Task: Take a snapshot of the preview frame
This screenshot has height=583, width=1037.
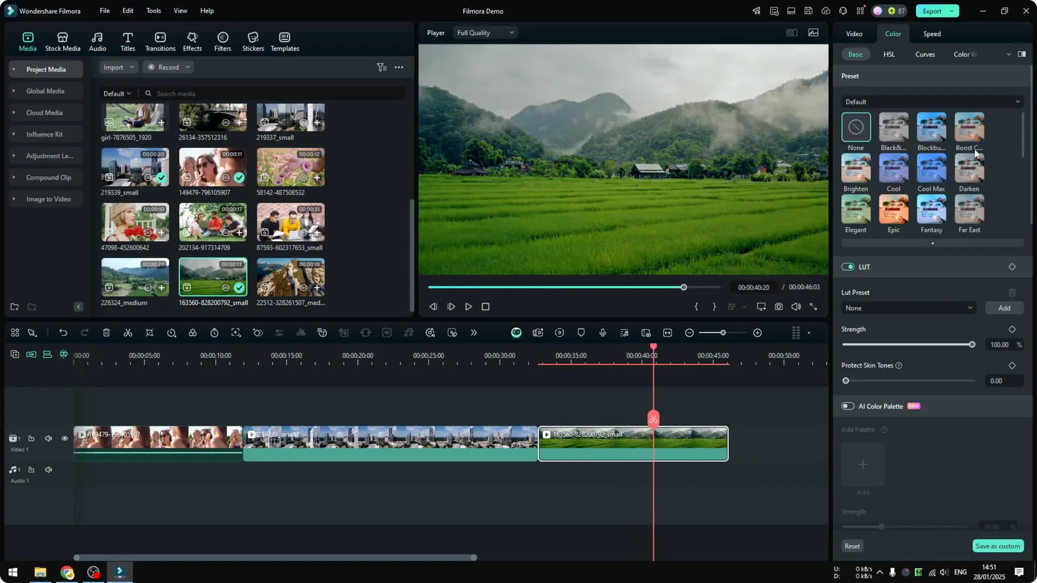Action: (x=778, y=307)
